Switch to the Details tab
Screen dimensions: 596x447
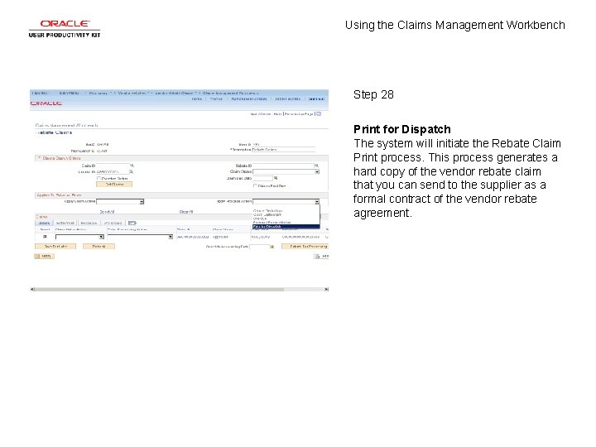[44, 223]
